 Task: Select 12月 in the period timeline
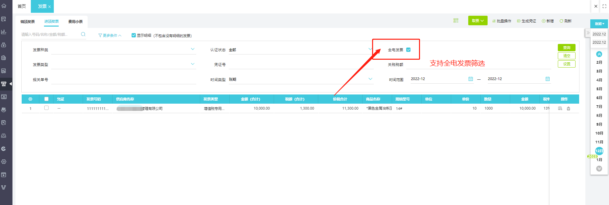pos(599,151)
